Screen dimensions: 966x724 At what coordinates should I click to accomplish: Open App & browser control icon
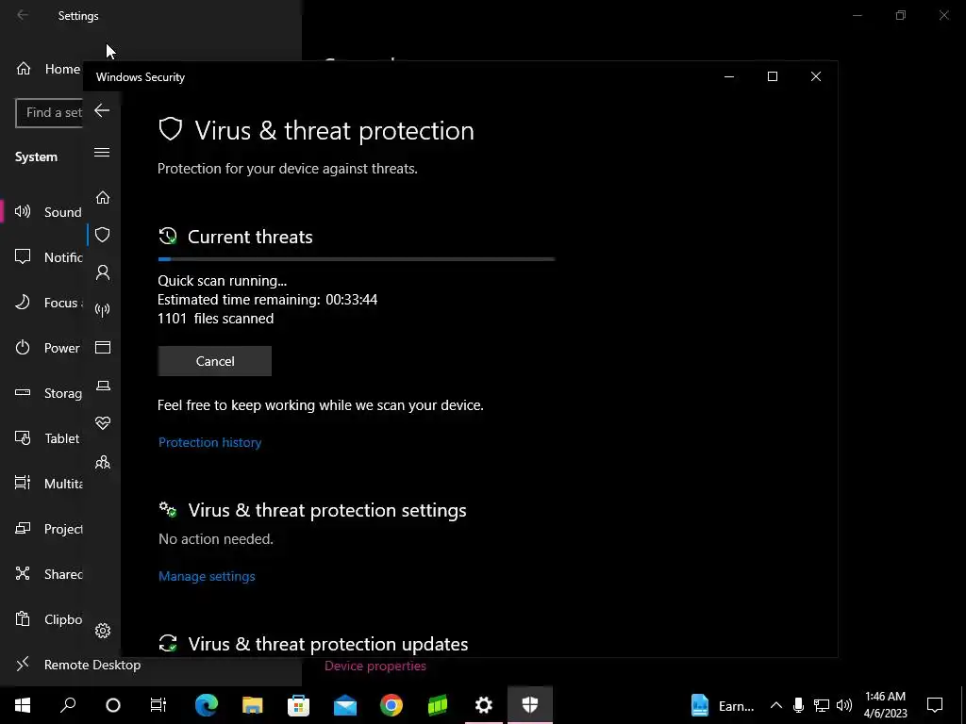coord(103,348)
